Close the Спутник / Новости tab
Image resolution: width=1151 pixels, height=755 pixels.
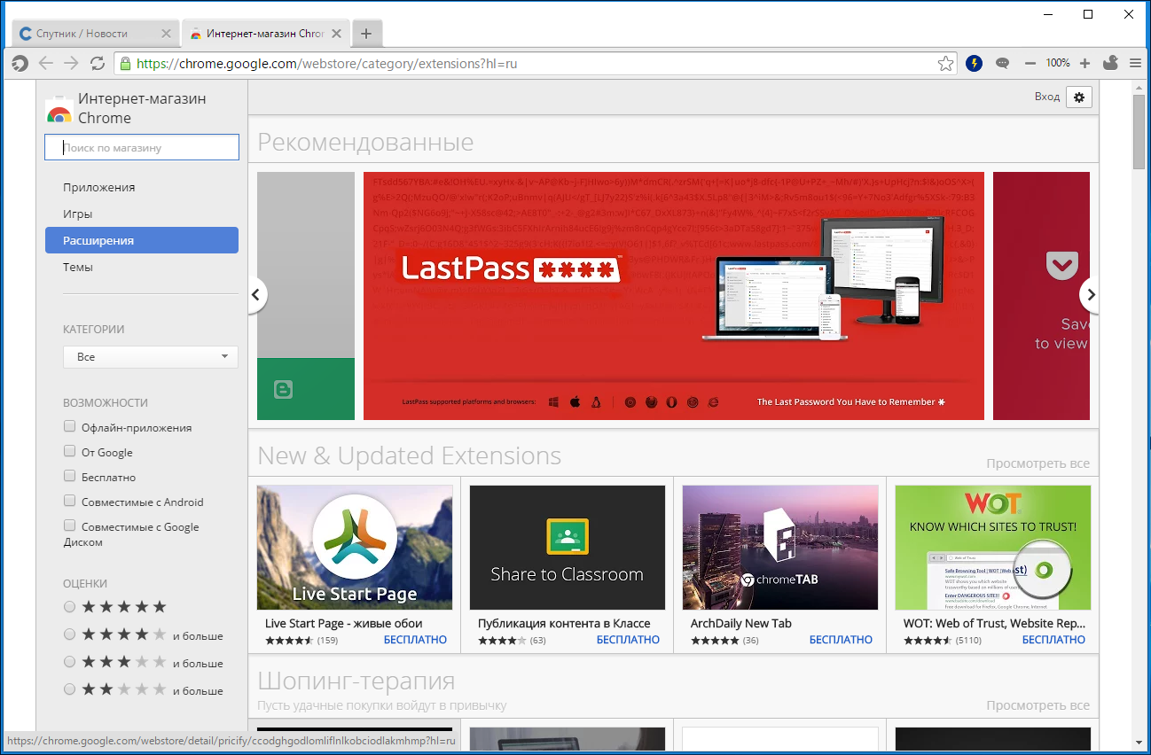(166, 34)
